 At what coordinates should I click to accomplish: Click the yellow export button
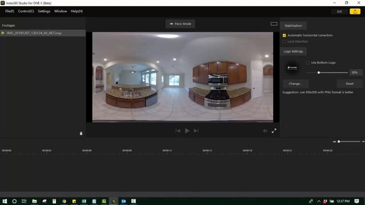coord(355,11)
